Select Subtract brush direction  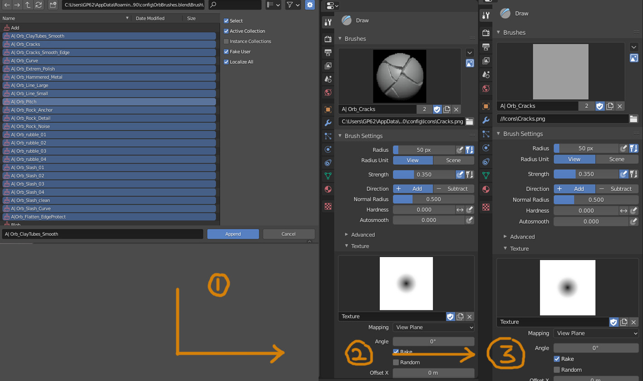(454, 189)
